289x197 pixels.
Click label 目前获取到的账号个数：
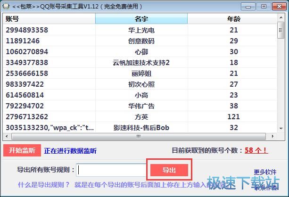[208, 150]
